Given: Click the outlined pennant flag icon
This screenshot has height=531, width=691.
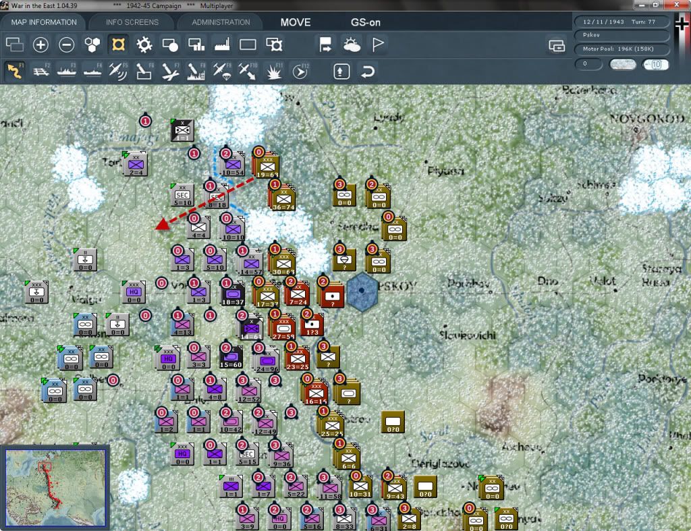Looking at the screenshot, I should (x=378, y=45).
